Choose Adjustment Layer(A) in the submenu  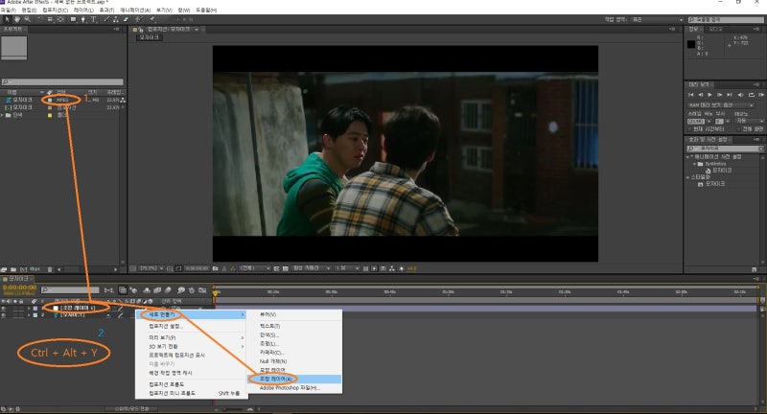click(294, 379)
